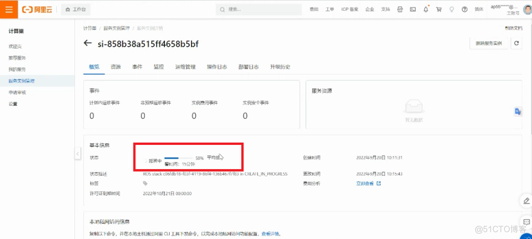Click the count under 非预期运维事件
The width and height of the screenshot is (532, 239).
[x=143, y=116]
